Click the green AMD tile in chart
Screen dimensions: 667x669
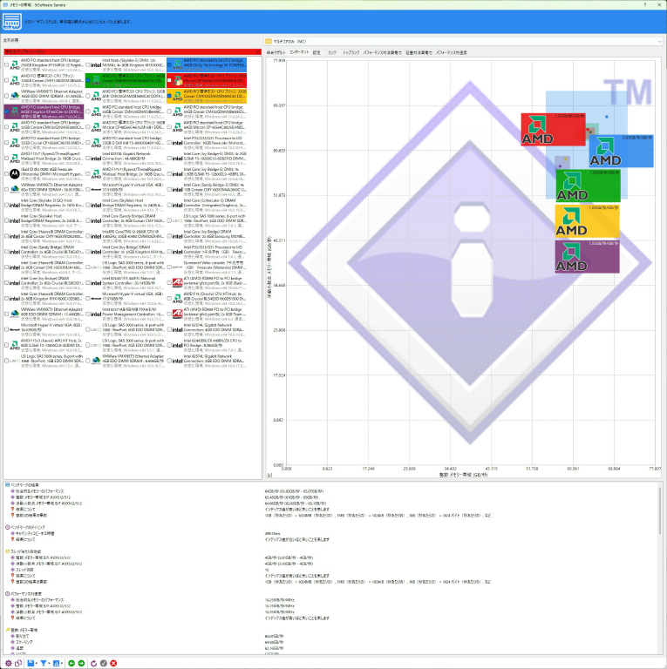point(588,186)
